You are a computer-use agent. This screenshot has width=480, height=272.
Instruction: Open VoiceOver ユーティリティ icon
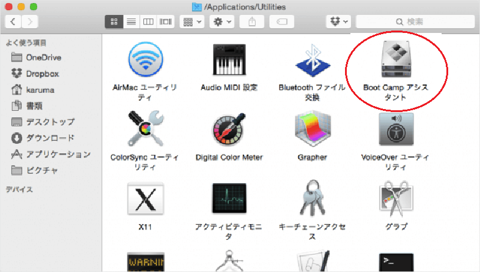click(x=396, y=129)
